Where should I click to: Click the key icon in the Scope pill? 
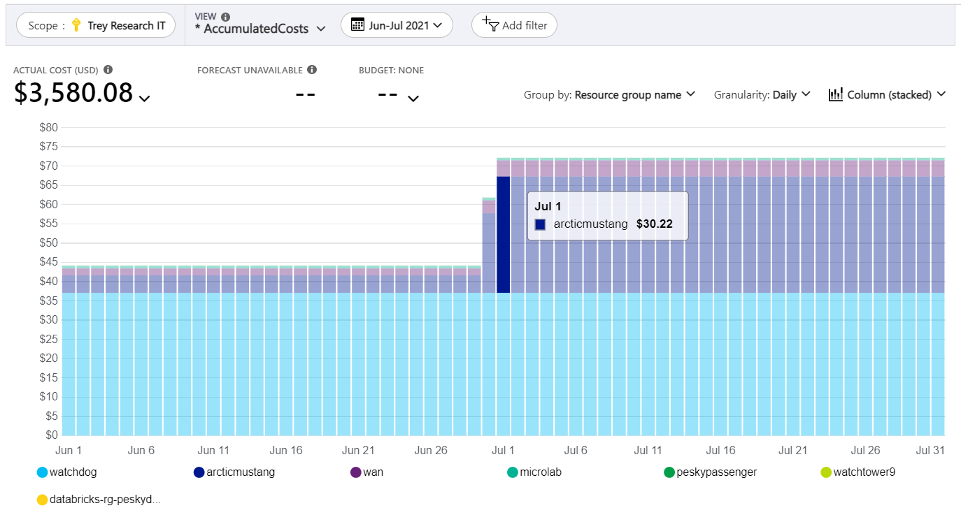point(77,26)
